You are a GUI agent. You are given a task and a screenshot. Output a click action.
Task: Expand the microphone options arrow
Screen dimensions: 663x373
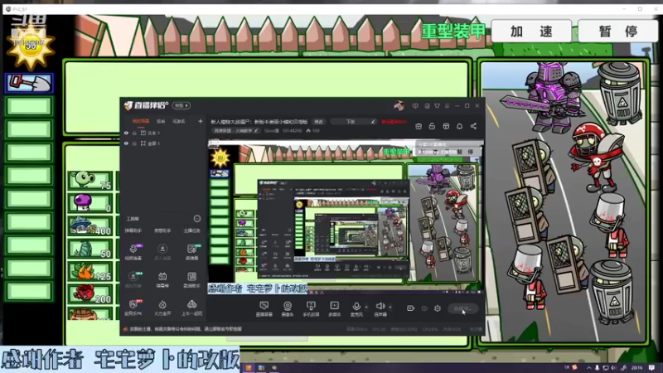coord(366,307)
